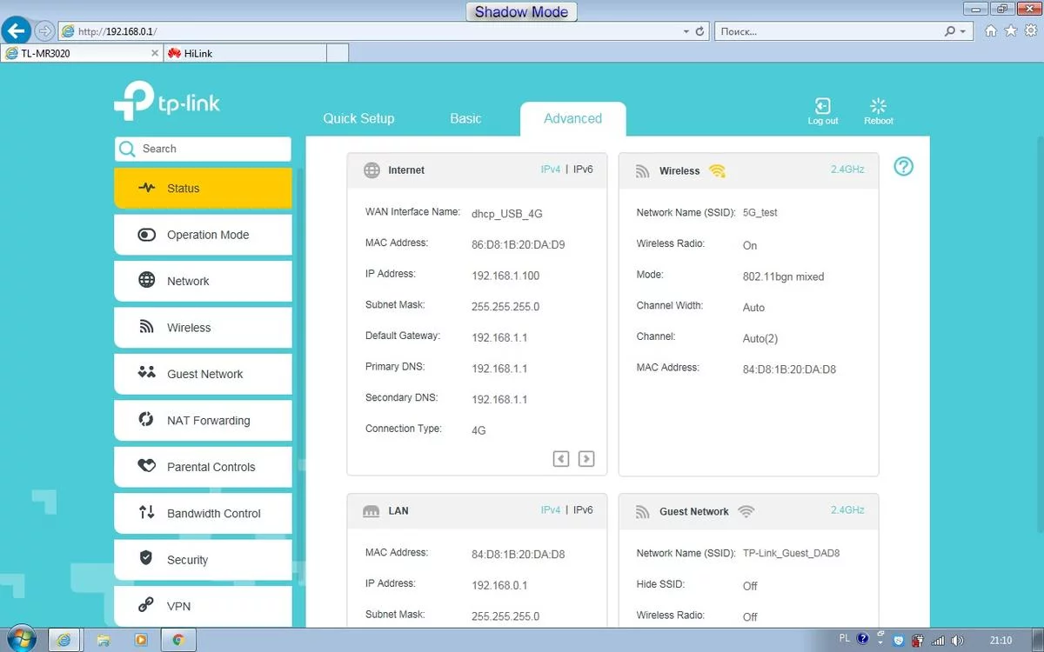Viewport: 1044px width, 652px height.
Task: Select the Advanced tab
Action: coord(572,119)
